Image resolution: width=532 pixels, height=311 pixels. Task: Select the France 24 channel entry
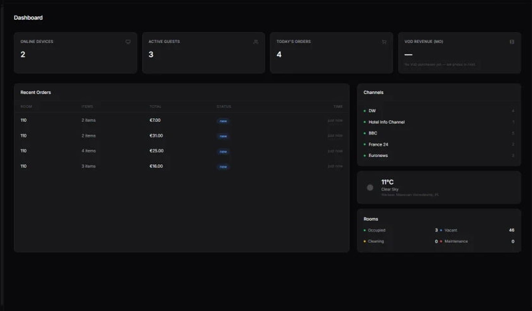point(439,144)
